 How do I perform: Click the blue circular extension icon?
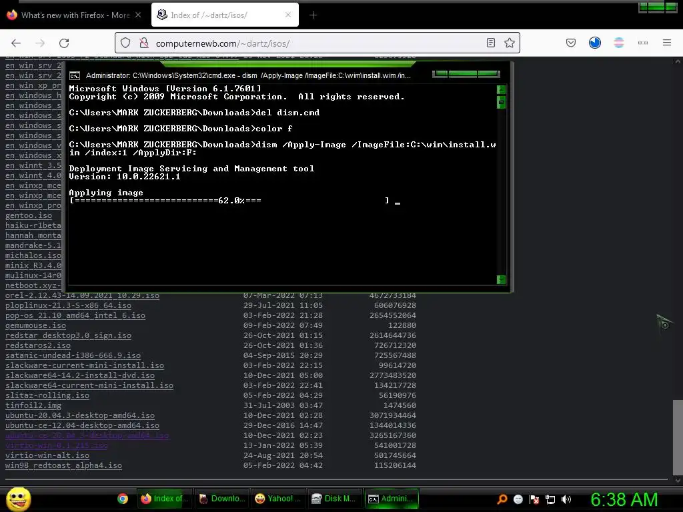point(594,43)
